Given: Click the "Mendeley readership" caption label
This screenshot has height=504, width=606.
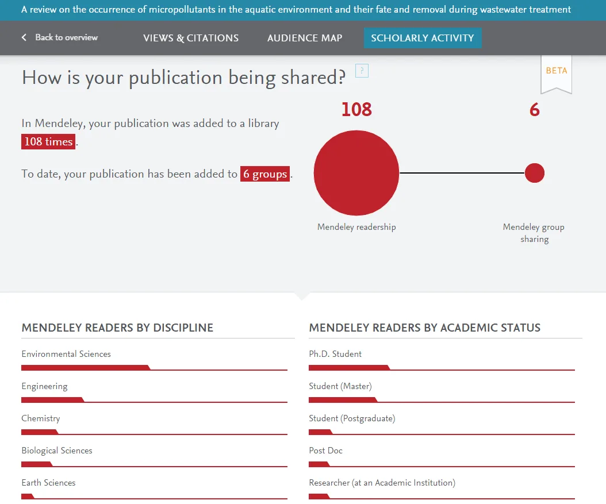Looking at the screenshot, I should pyautogui.click(x=356, y=227).
